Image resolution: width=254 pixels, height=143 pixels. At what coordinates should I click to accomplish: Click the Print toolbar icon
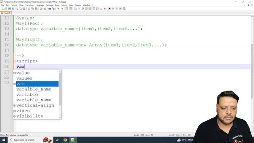click(24, 9)
